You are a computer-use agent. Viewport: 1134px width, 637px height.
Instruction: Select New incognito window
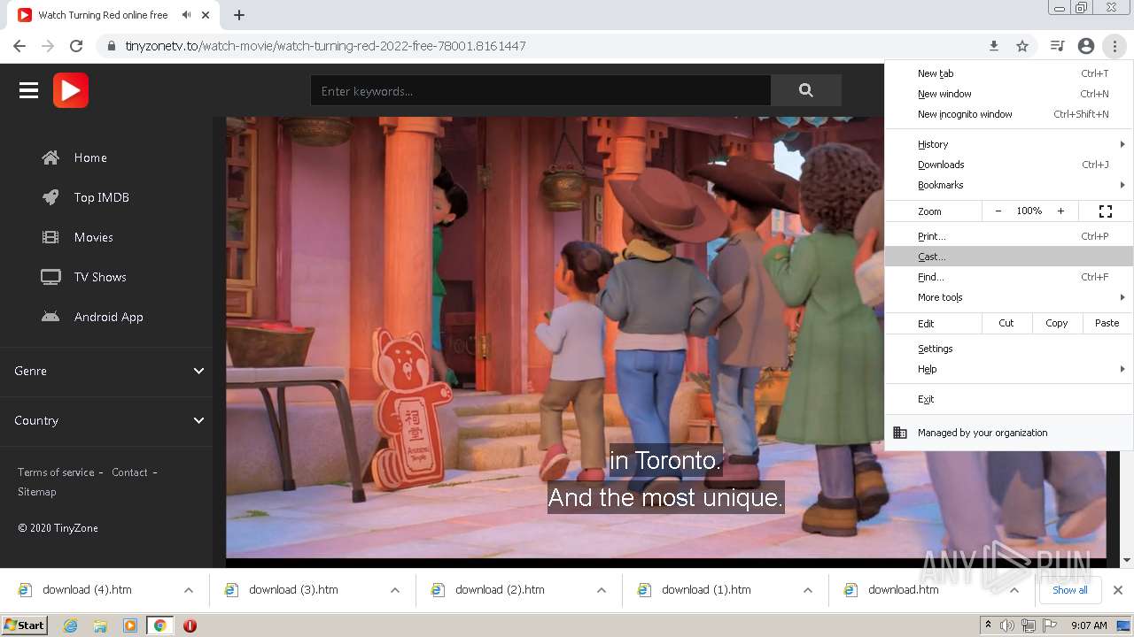(1009, 114)
